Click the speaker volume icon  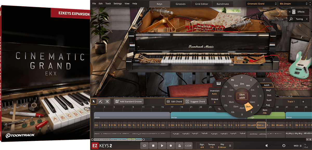coord(267,146)
